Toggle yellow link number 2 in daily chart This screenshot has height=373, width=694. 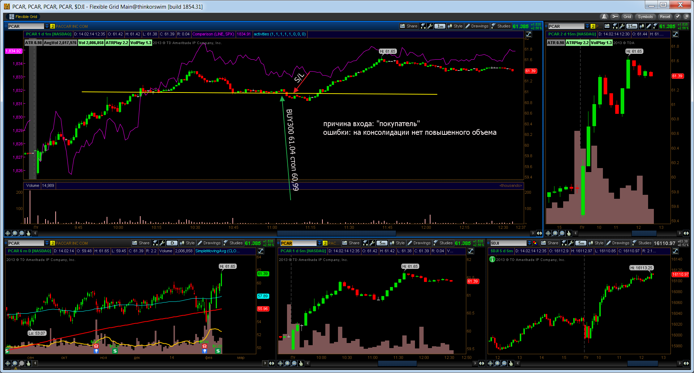coord(52,243)
